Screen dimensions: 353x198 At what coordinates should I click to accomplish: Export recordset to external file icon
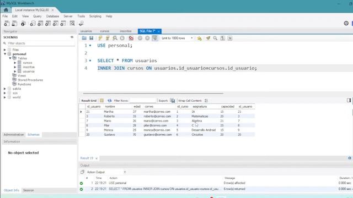173,101
